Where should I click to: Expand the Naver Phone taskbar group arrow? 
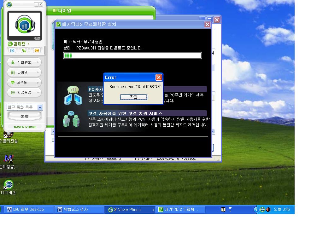(153, 210)
